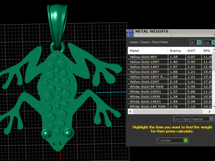Click the 0.87 DWT cell for 9KY
The width and height of the screenshot is (215, 161).
pos(193,57)
